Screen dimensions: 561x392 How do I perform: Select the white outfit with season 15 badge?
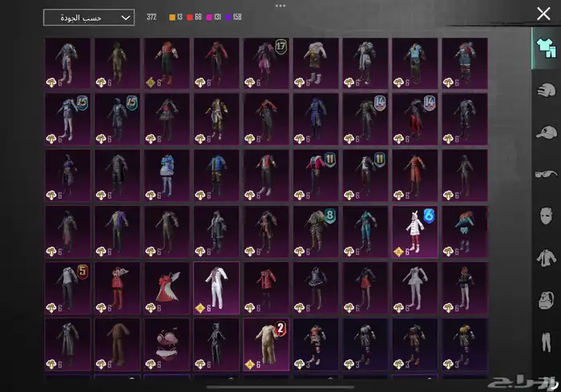tap(67, 119)
